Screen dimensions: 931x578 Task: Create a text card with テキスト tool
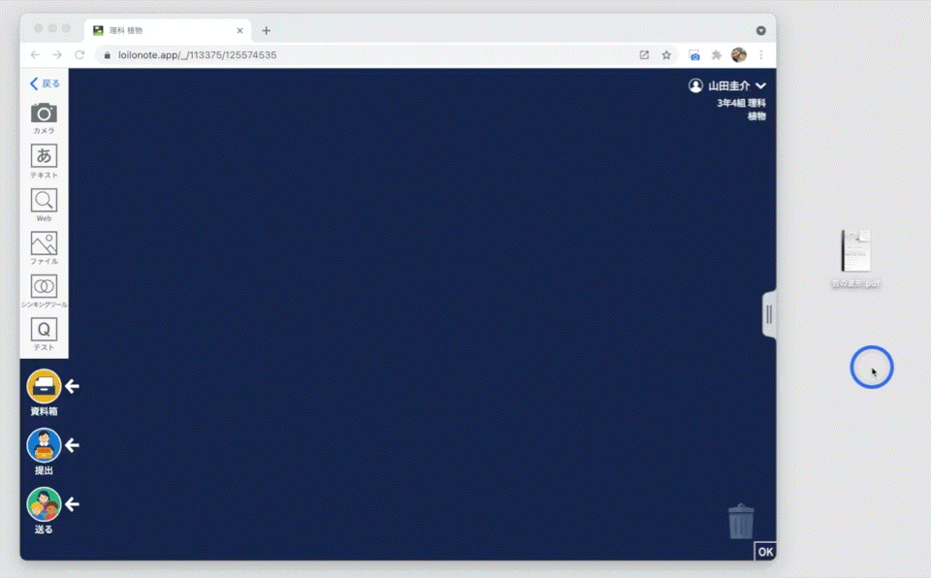tap(44, 161)
